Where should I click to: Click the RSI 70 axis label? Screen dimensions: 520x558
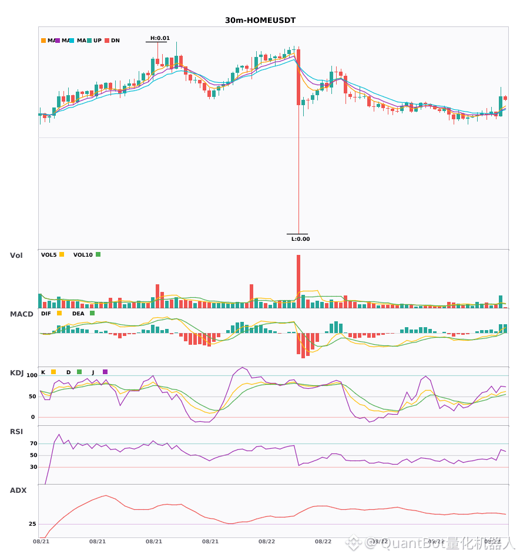(x=33, y=443)
